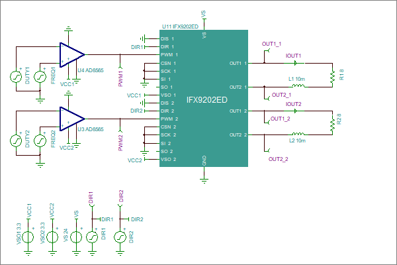Click the ground symbol at the DIS 2 pin
The image size is (397, 265).
142,103
